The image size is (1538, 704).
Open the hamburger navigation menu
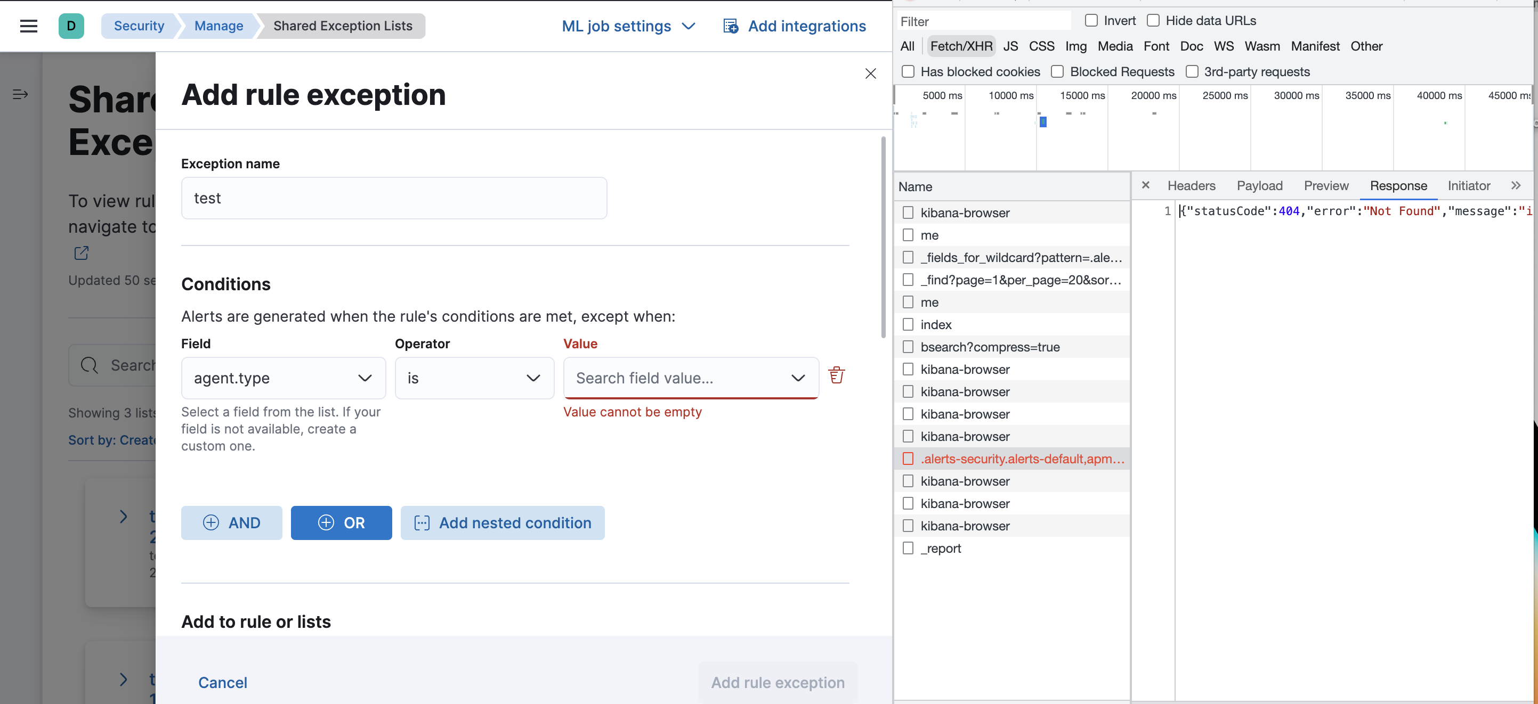click(28, 26)
